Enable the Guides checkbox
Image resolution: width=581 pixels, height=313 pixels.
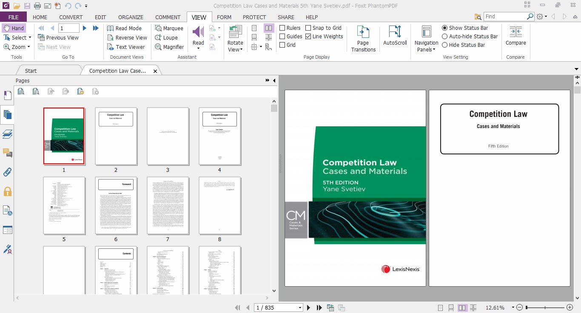point(282,37)
